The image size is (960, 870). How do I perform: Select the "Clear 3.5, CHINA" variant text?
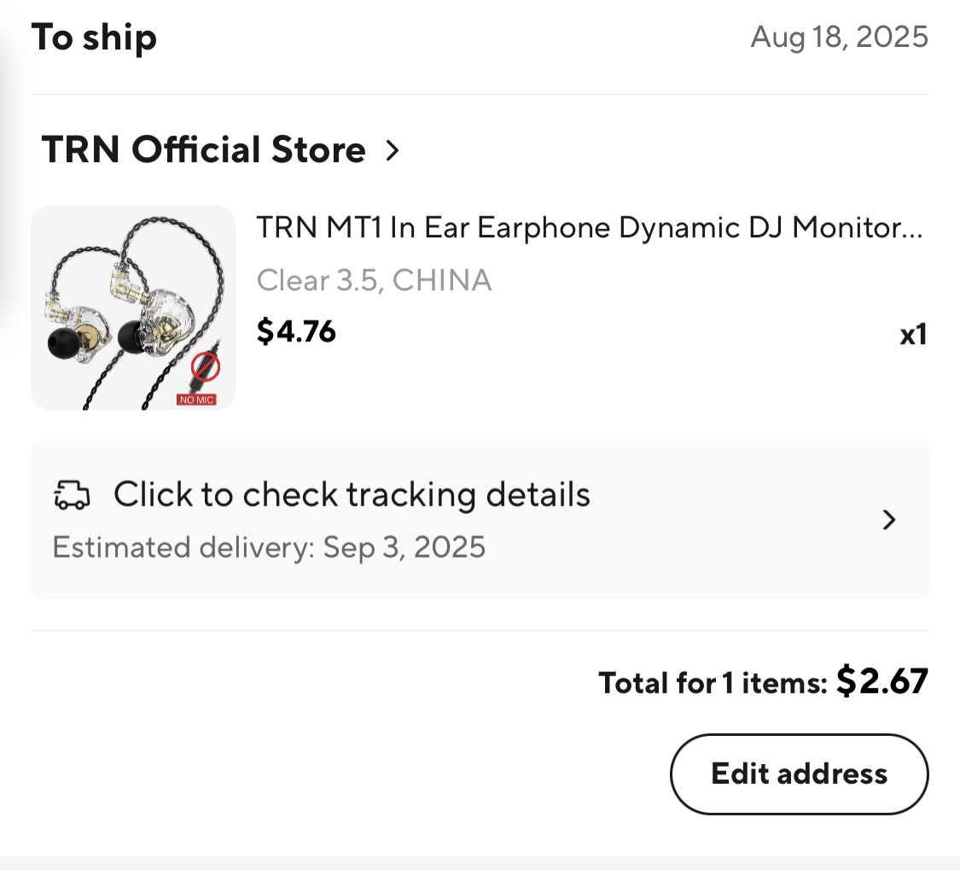pyautogui.click(x=374, y=280)
